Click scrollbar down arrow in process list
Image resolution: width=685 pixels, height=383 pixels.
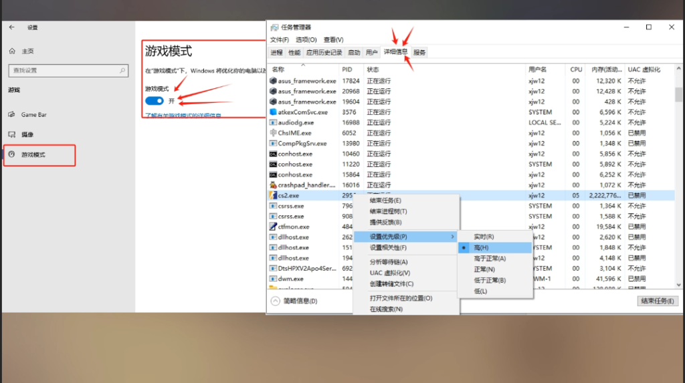(x=678, y=285)
